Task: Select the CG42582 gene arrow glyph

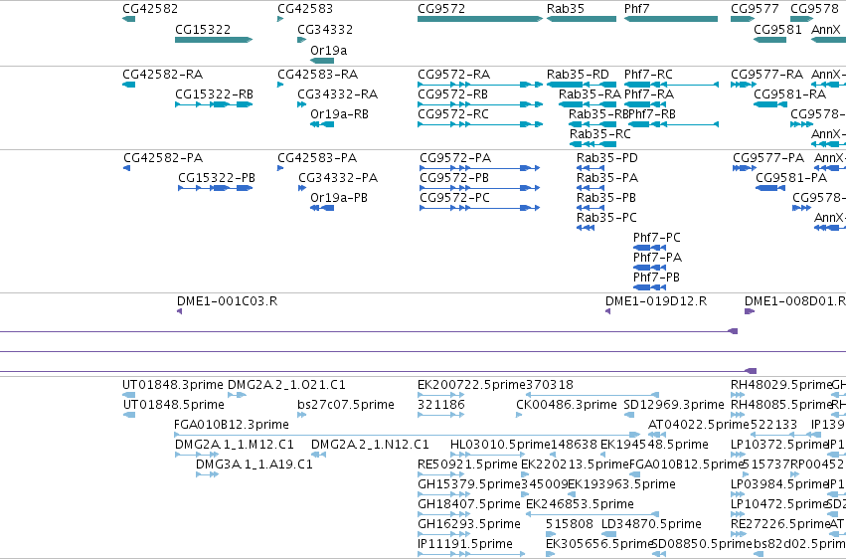Action: tap(128, 19)
